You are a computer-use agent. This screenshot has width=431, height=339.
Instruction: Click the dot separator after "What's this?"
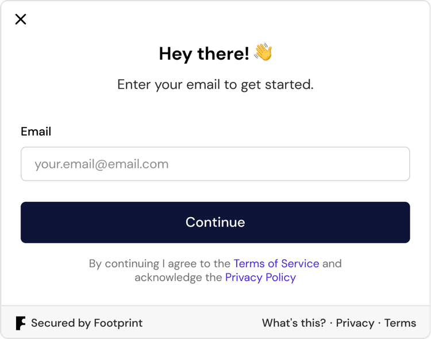click(x=331, y=323)
